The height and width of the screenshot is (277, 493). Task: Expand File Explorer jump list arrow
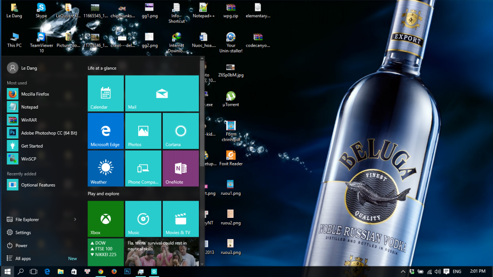(x=75, y=219)
